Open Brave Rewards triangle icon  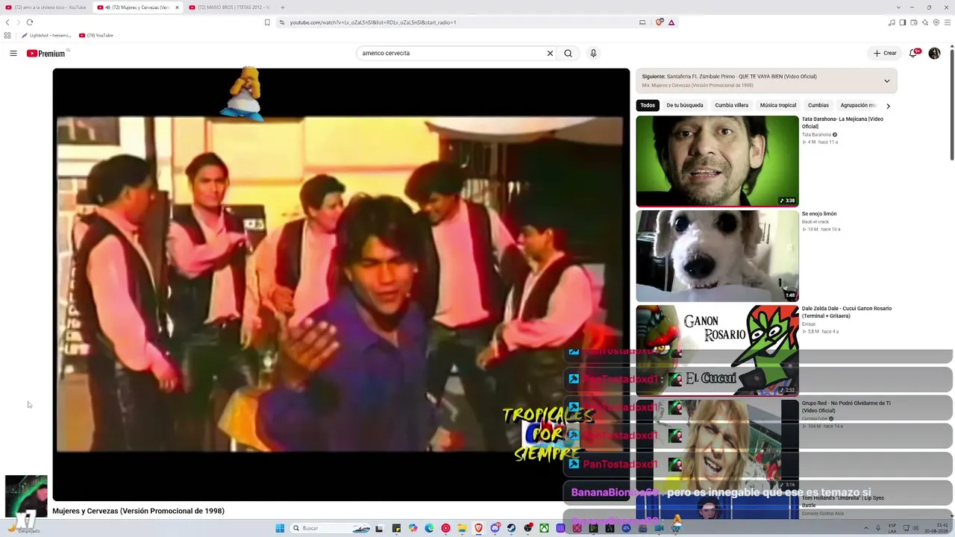tap(671, 22)
